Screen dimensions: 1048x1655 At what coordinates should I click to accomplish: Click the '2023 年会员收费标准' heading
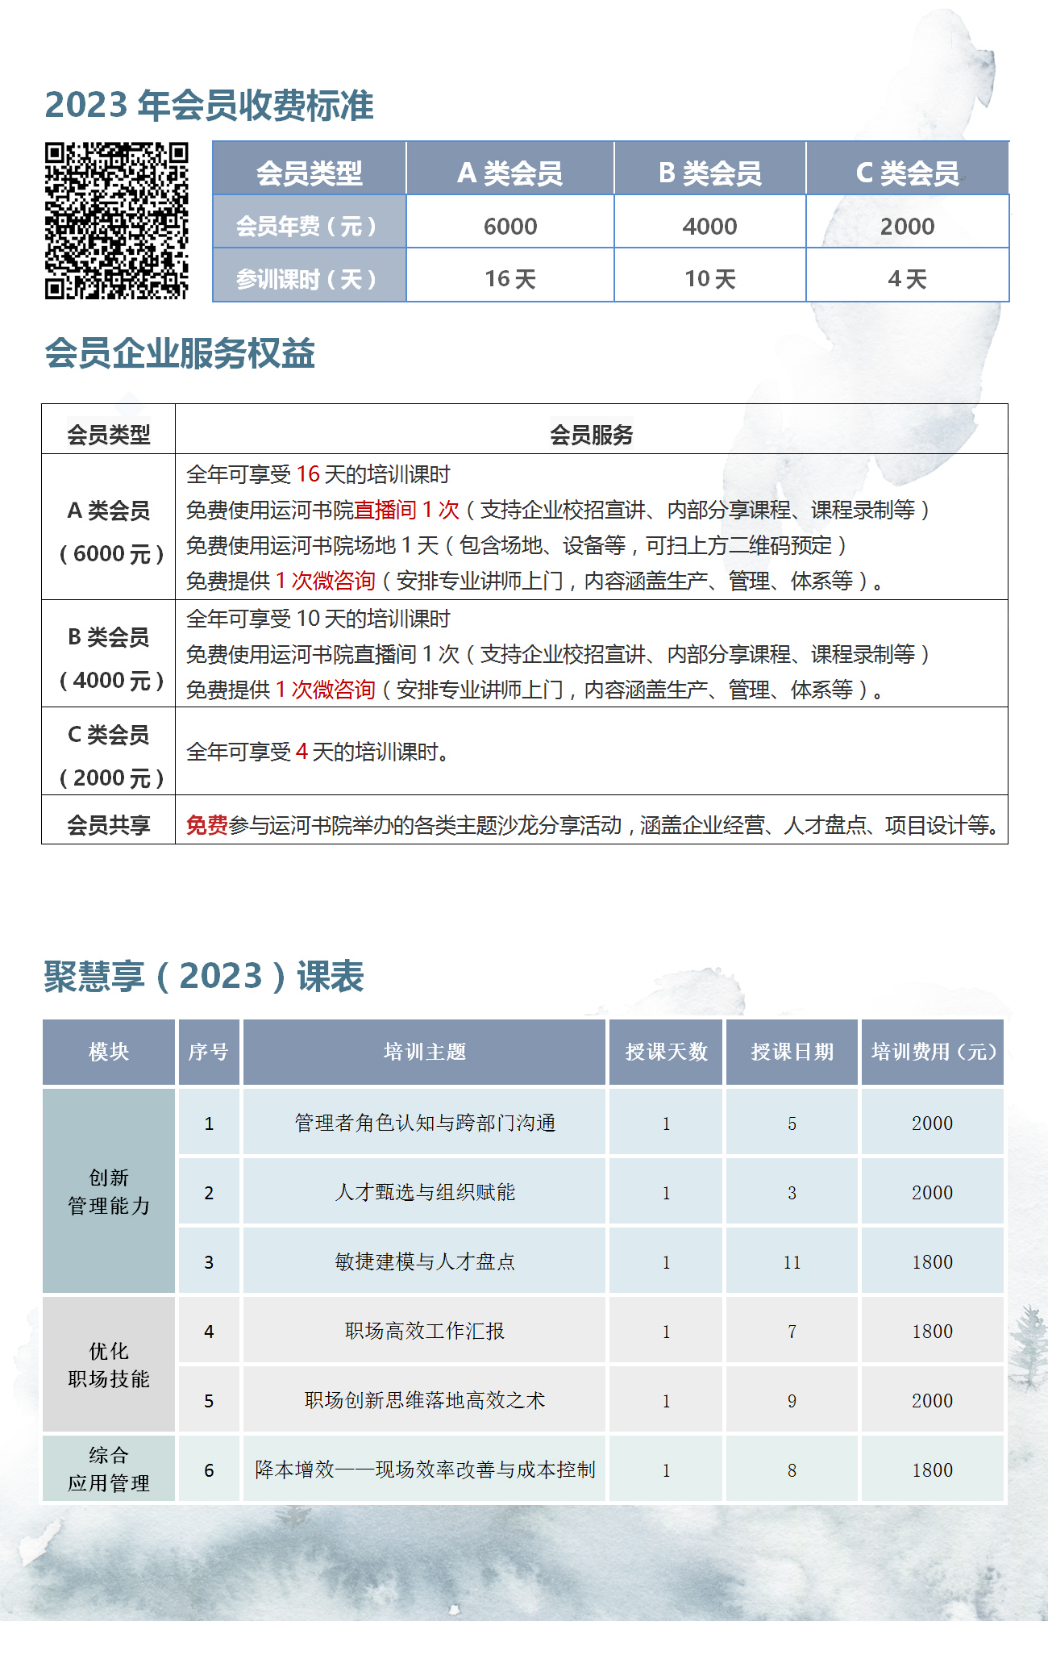210,106
